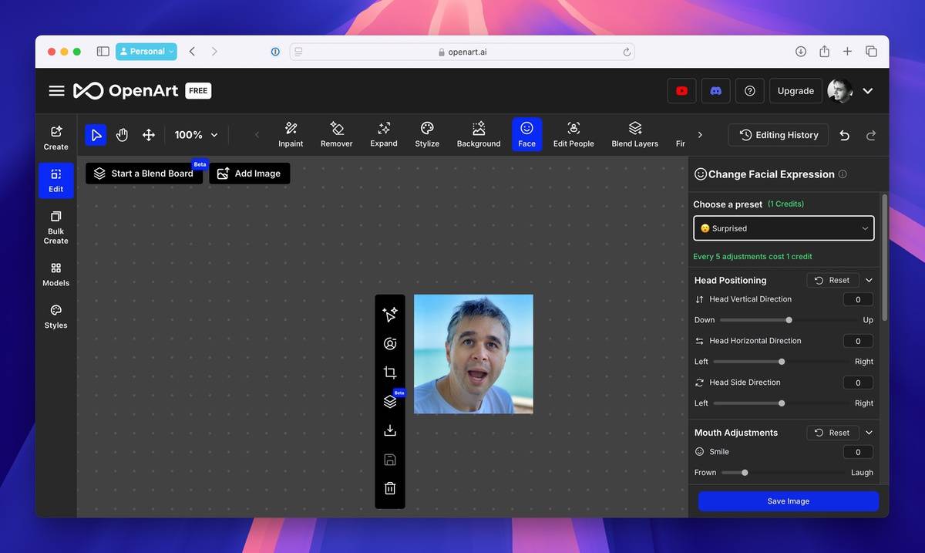
Task: Select the Face tool
Action: (526, 134)
